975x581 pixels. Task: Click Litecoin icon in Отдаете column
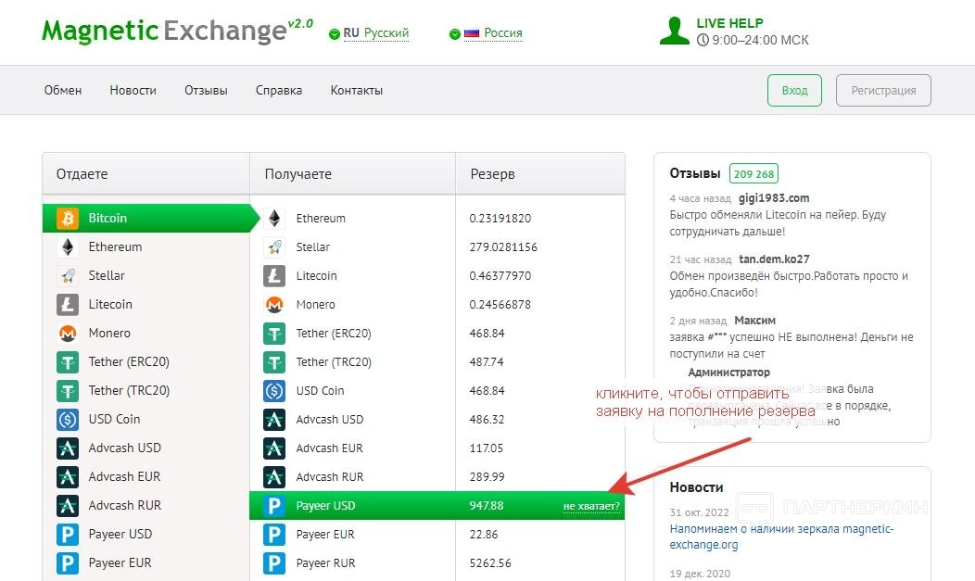click(68, 305)
